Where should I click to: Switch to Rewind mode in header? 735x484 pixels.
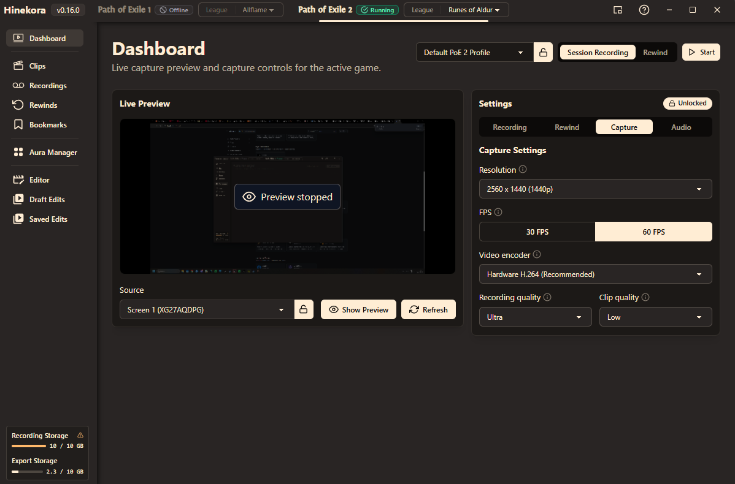655,53
